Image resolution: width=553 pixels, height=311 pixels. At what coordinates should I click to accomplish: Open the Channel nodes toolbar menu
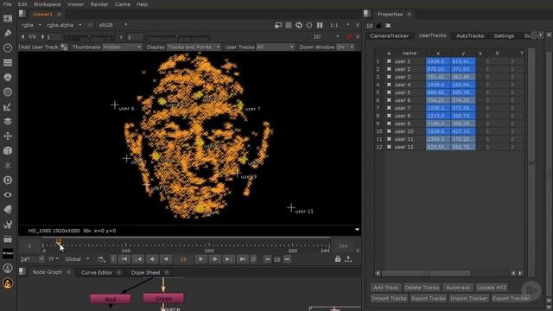pos(8,63)
